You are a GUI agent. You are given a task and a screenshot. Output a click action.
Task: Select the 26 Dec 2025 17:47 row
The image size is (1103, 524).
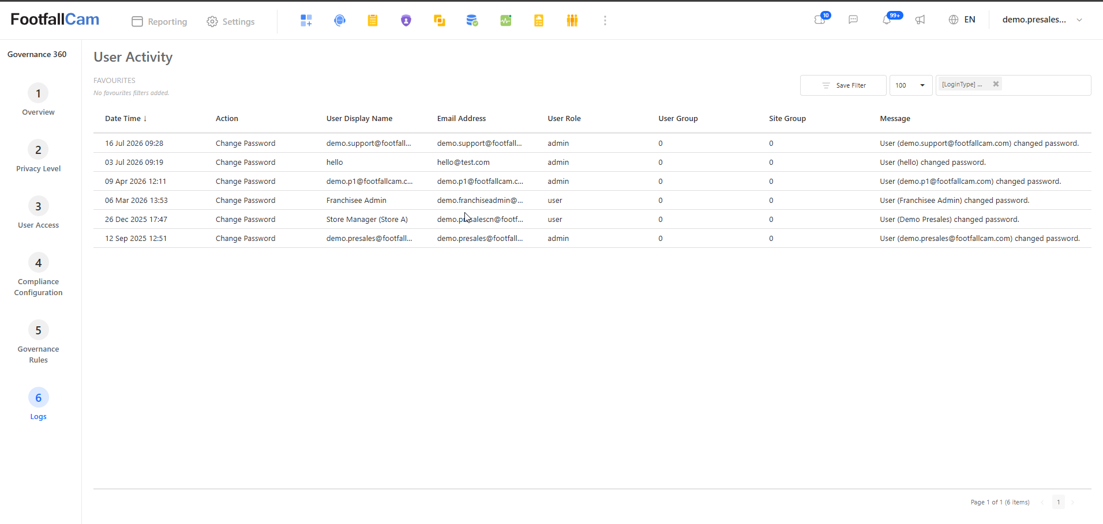592,220
